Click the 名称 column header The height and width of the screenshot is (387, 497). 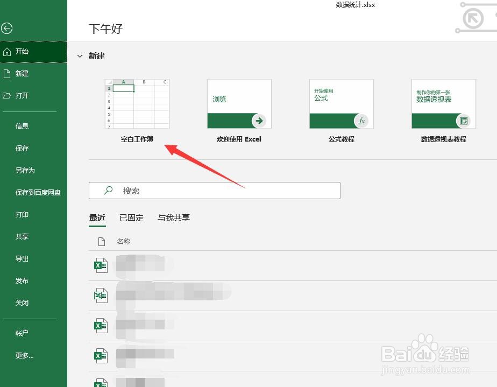point(124,242)
